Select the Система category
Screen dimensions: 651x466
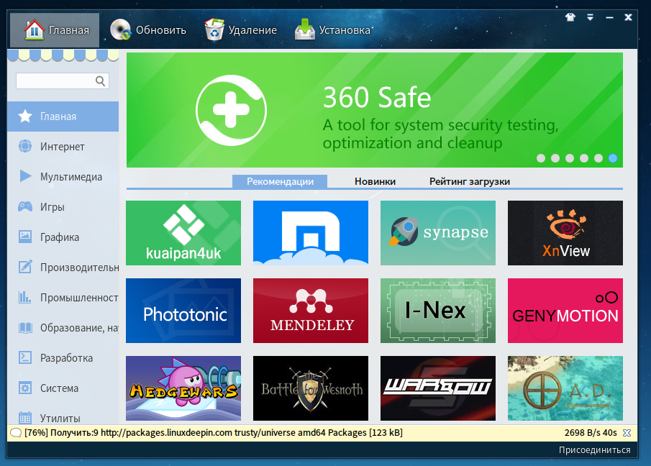63,388
